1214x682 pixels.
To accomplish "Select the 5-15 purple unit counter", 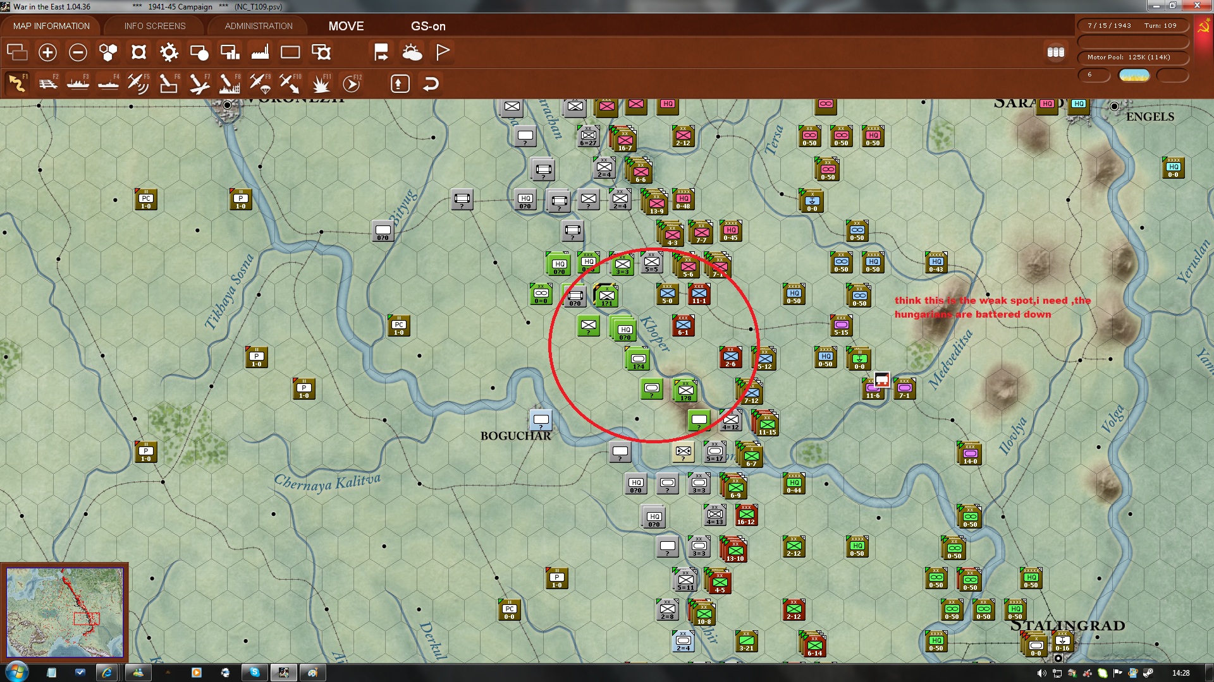I will (841, 325).
